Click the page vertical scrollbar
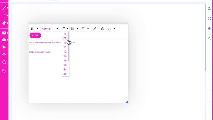Viewport: 213px width, 120px height. click(x=205, y=37)
